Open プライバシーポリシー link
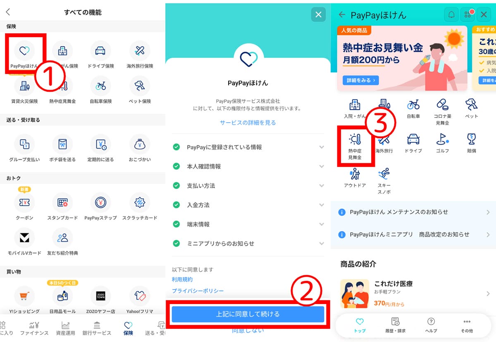 pos(198,291)
